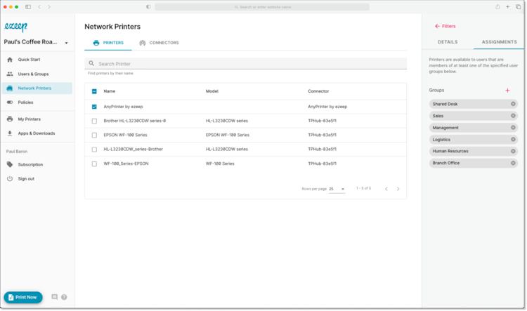Click the browser share icon
This screenshot has width=527, height=311.
[497, 7]
